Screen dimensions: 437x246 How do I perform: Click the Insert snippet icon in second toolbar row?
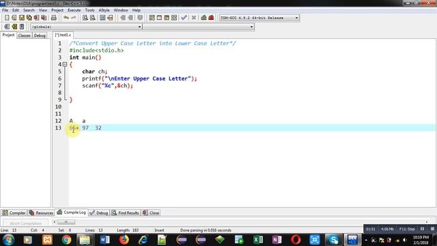point(7,27)
